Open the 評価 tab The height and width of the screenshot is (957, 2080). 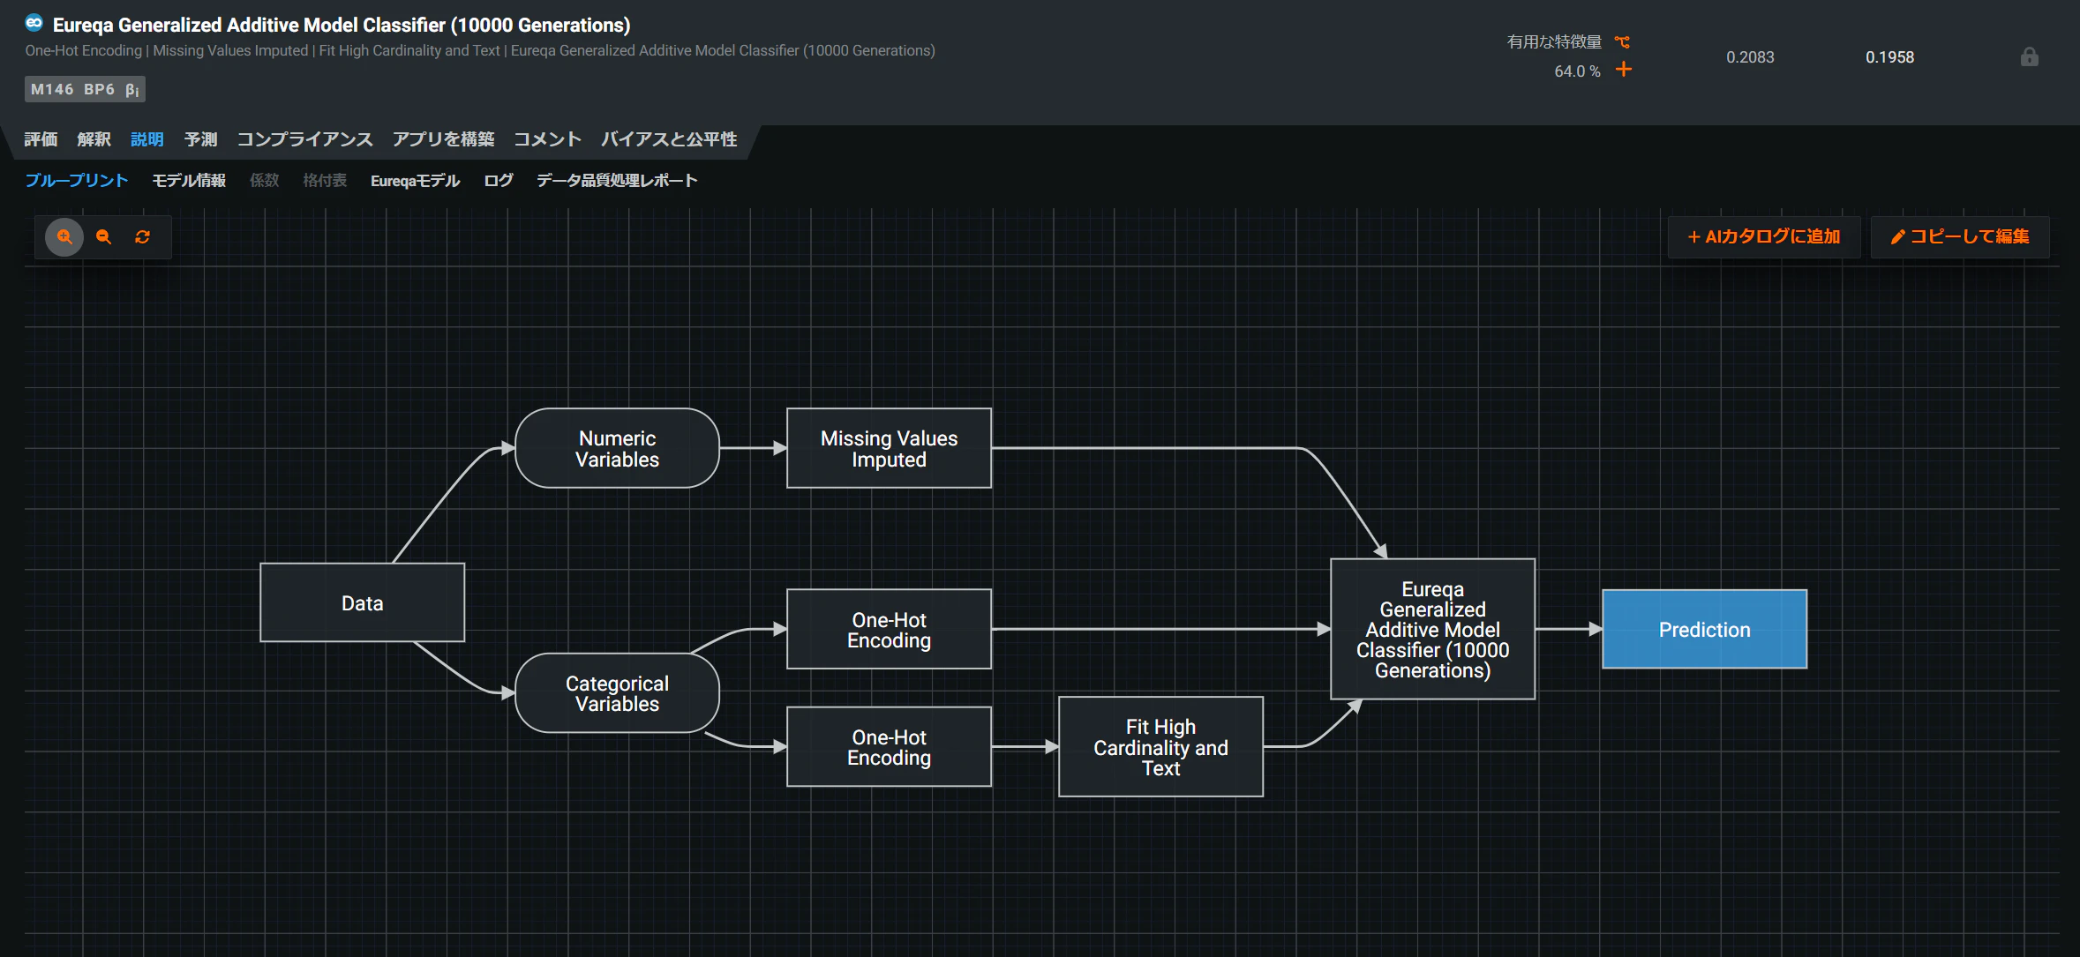coord(41,139)
